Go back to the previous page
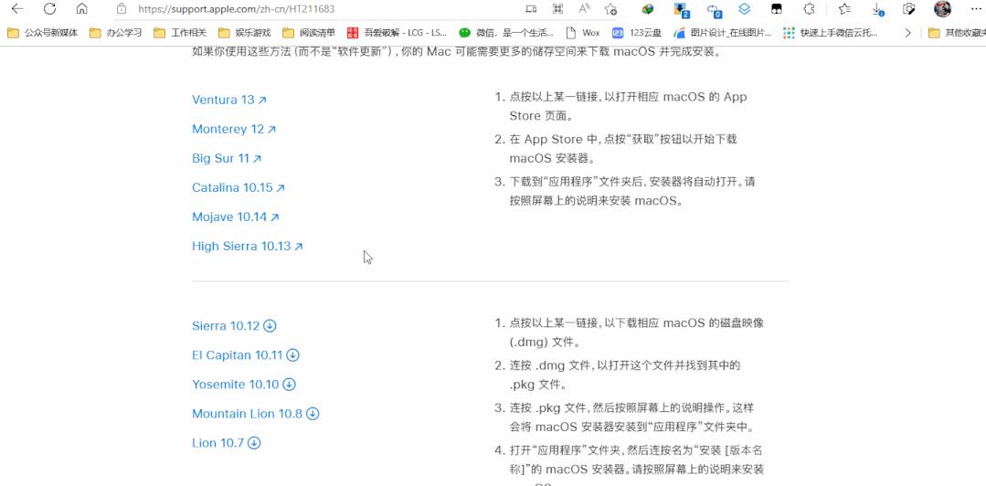Screen dimensions: 986x486 pyautogui.click(x=17, y=9)
